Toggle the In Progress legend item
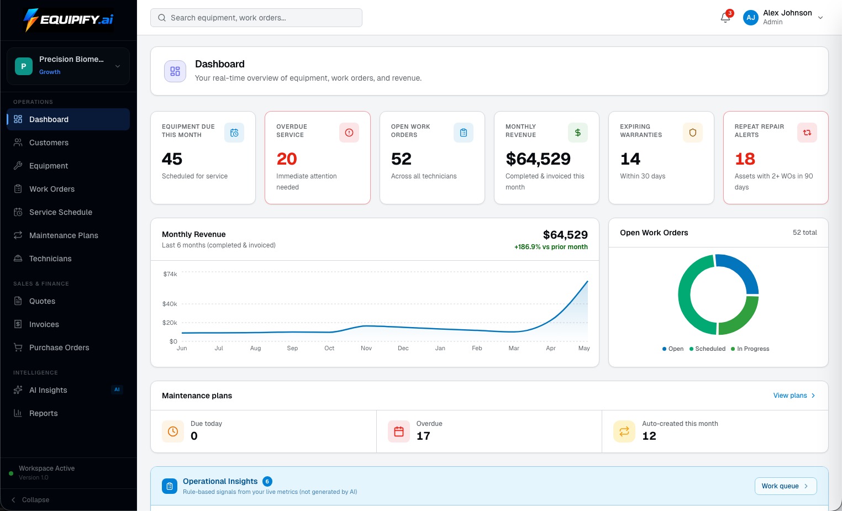This screenshot has width=842, height=511. click(750, 349)
